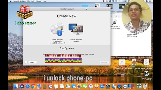Viewport: 161px width, 90px height.
Task: Open iTunes from the Dock
Action: coord(91,86)
